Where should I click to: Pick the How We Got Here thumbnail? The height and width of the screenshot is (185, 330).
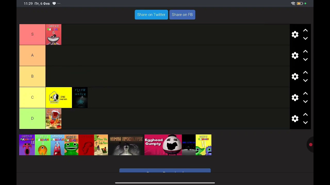click(101, 145)
